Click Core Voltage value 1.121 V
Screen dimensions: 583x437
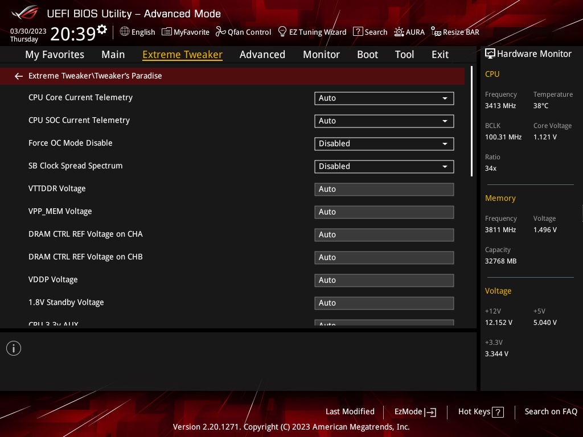click(545, 137)
